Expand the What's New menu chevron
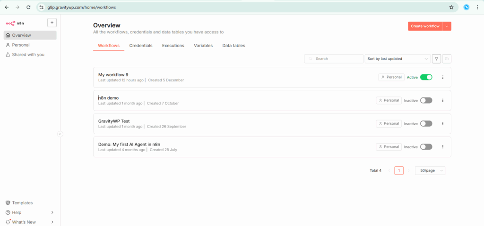 [52, 222]
